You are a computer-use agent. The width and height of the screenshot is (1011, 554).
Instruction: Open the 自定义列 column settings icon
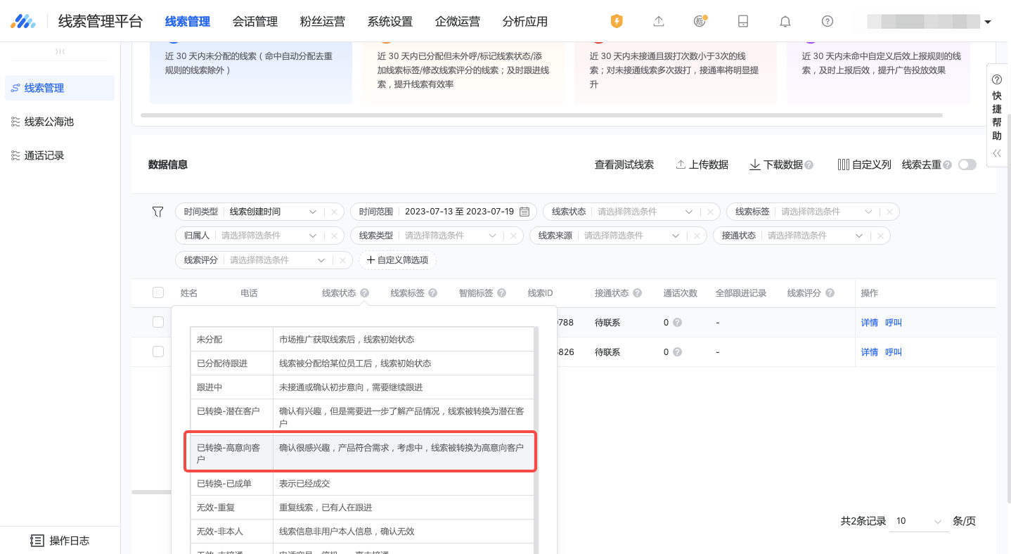(843, 164)
